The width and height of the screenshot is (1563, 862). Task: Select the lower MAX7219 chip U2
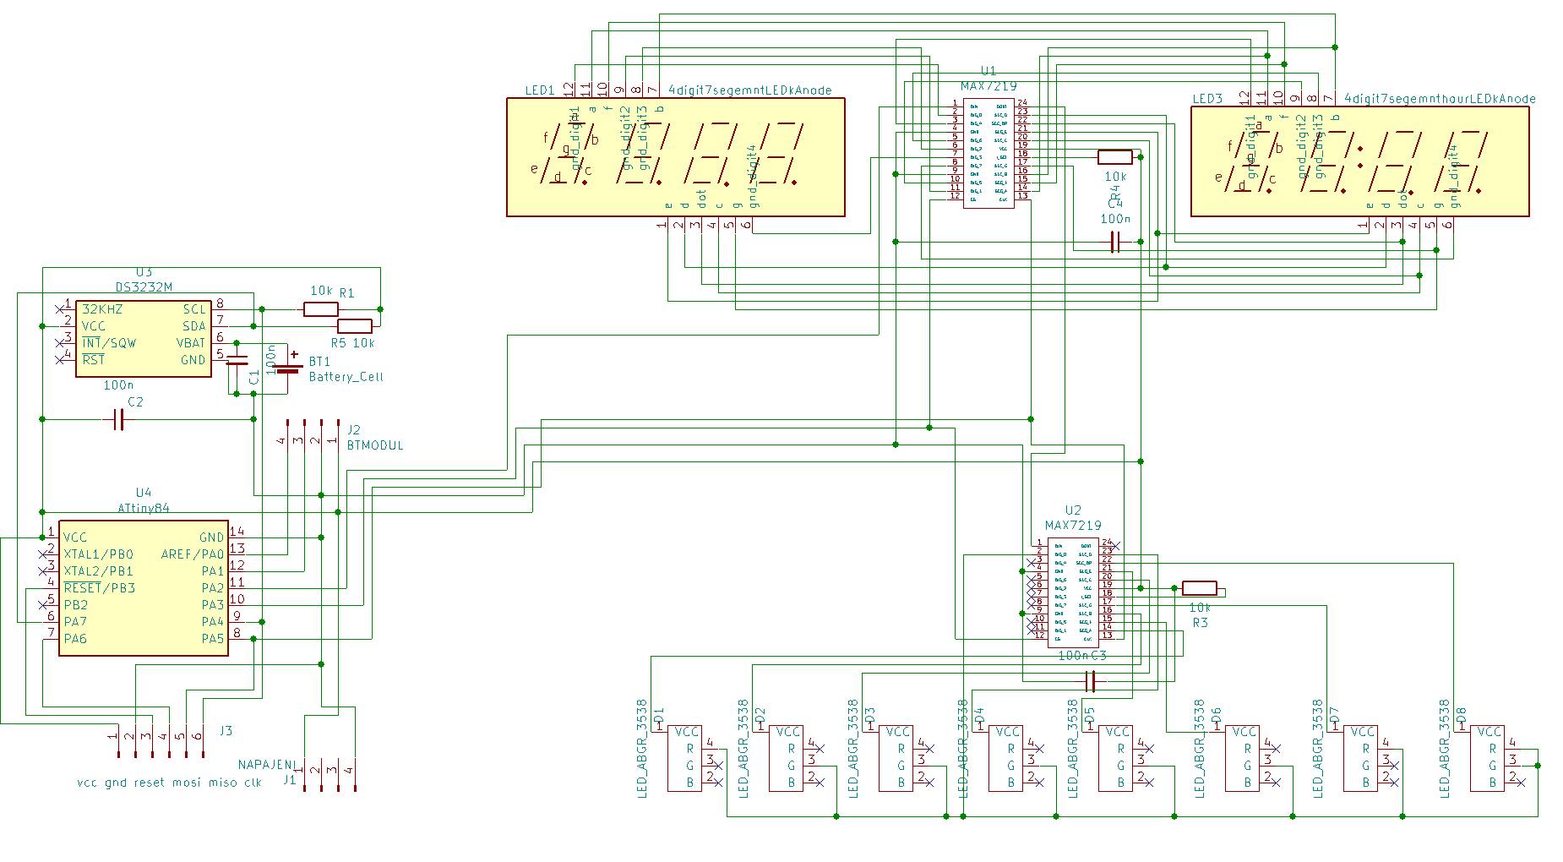click(1073, 592)
